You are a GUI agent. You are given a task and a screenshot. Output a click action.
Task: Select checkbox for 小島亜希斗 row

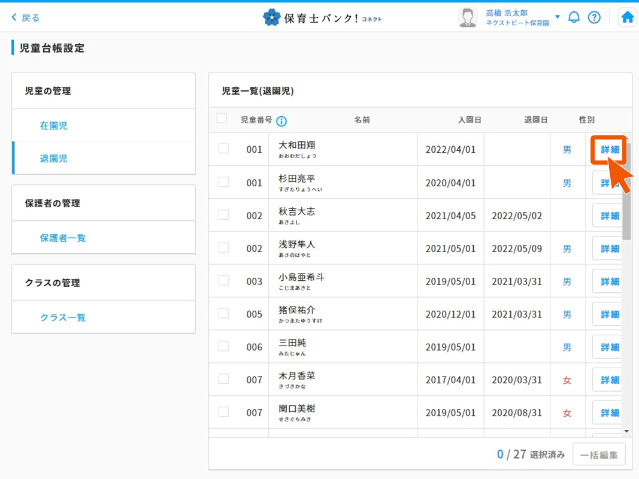point(223,280)
